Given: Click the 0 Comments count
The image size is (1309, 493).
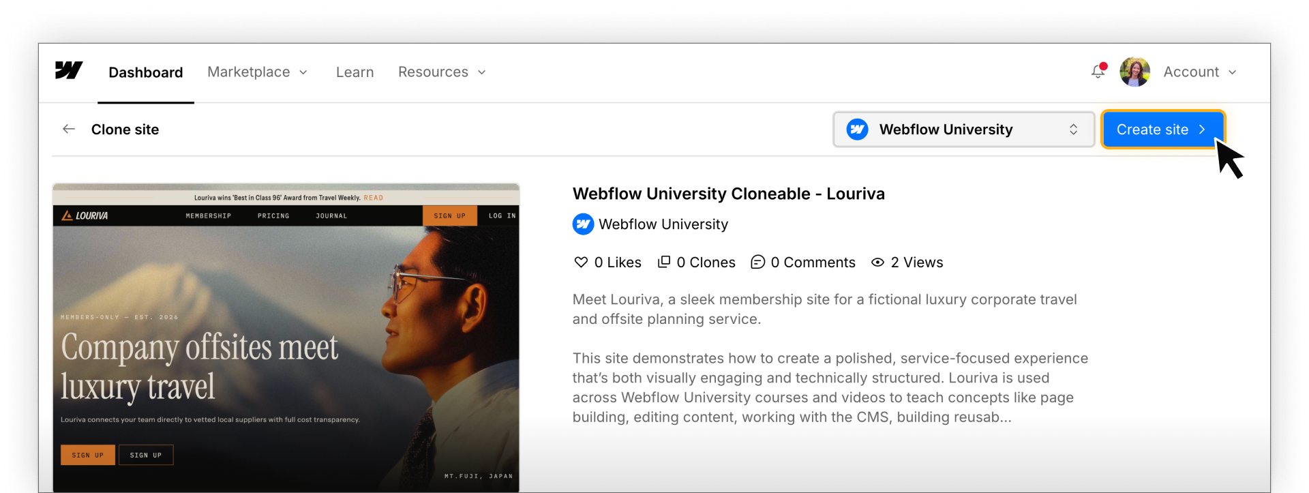Looking at the screenshot, I should [x=813, y=263].
